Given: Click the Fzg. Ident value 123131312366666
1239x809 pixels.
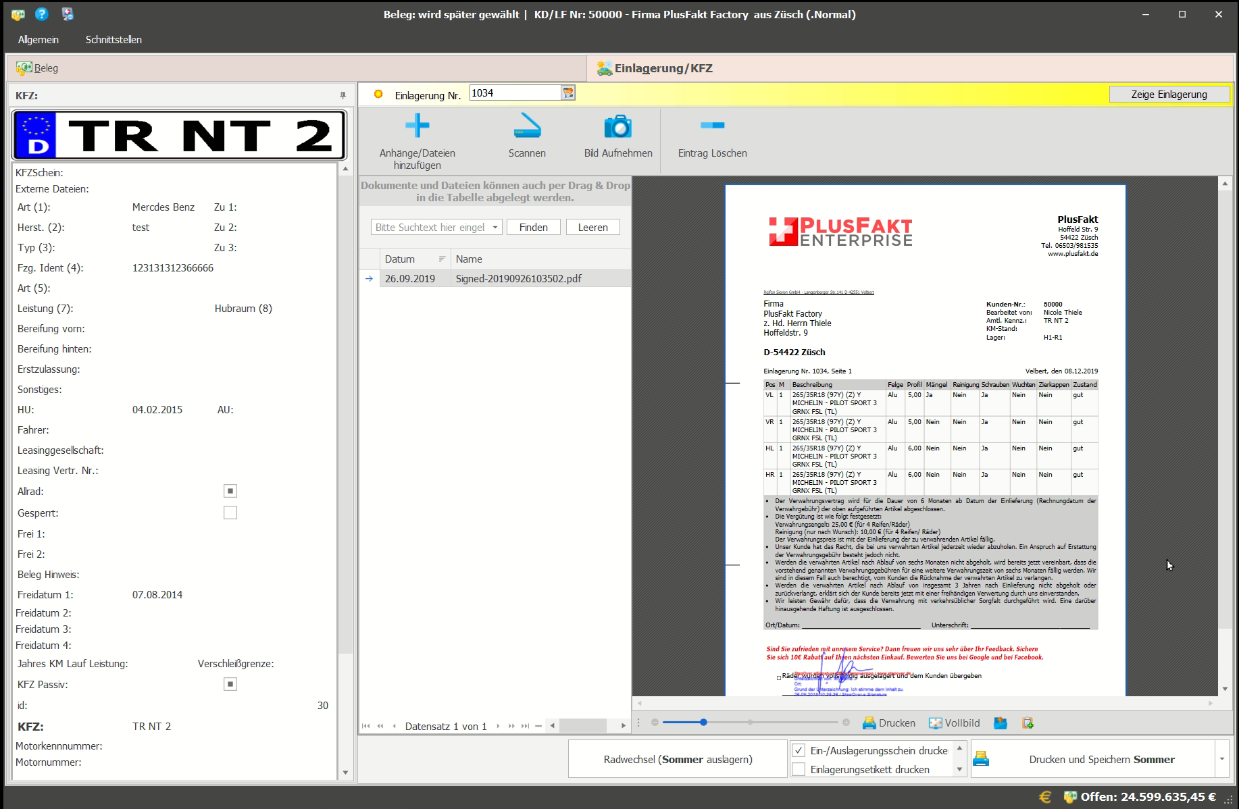Looking at the screenshot, I should pyautogui.click(x=173, y=267).
